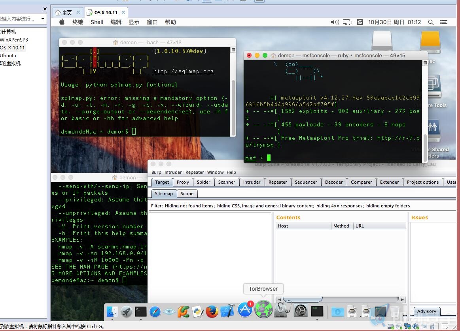
Task: Switch to the Sequencer tab
Action: (306, 182)
